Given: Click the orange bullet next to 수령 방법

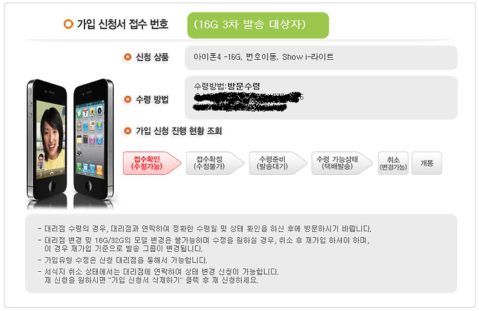Looking at the screenshot, I should click(x=127, y=99).
